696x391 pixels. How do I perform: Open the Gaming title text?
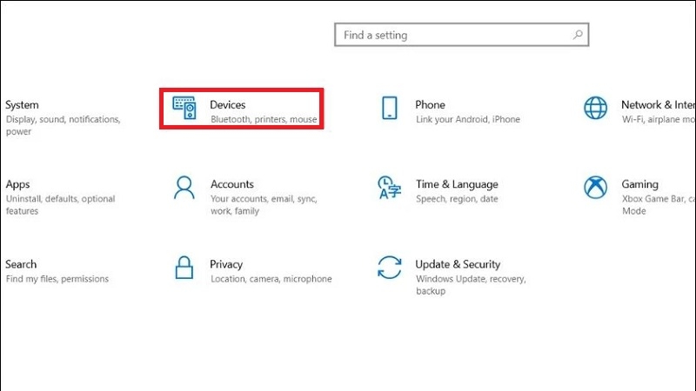click(639, 184)
